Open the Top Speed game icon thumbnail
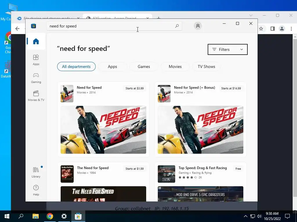The image size is (297, 222). (x=166, y=174)
